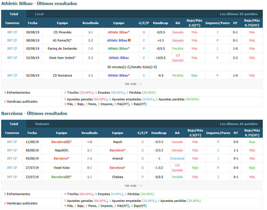
Task: Click '5 Enfrentamientos' under the Barcelona table
Action: pos(17,194)
